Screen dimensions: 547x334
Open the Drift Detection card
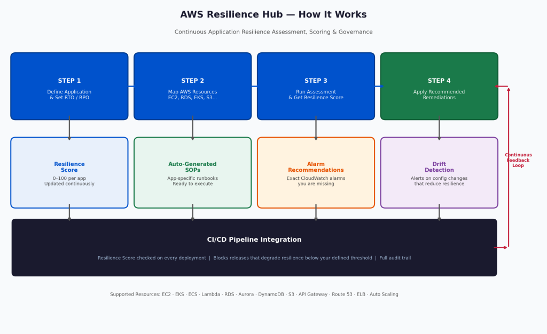point(439,173)
